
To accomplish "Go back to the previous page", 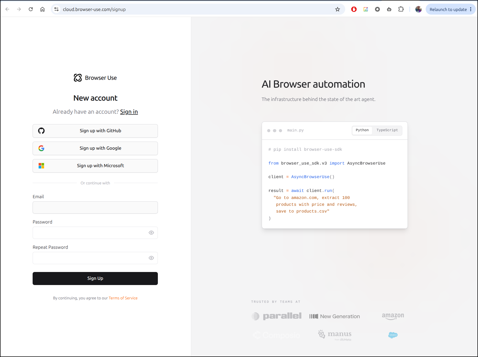I will 7,9.
